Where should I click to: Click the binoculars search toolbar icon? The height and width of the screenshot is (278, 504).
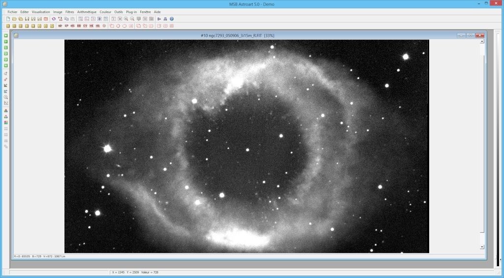pyautogui.click(x=165, y=19)
